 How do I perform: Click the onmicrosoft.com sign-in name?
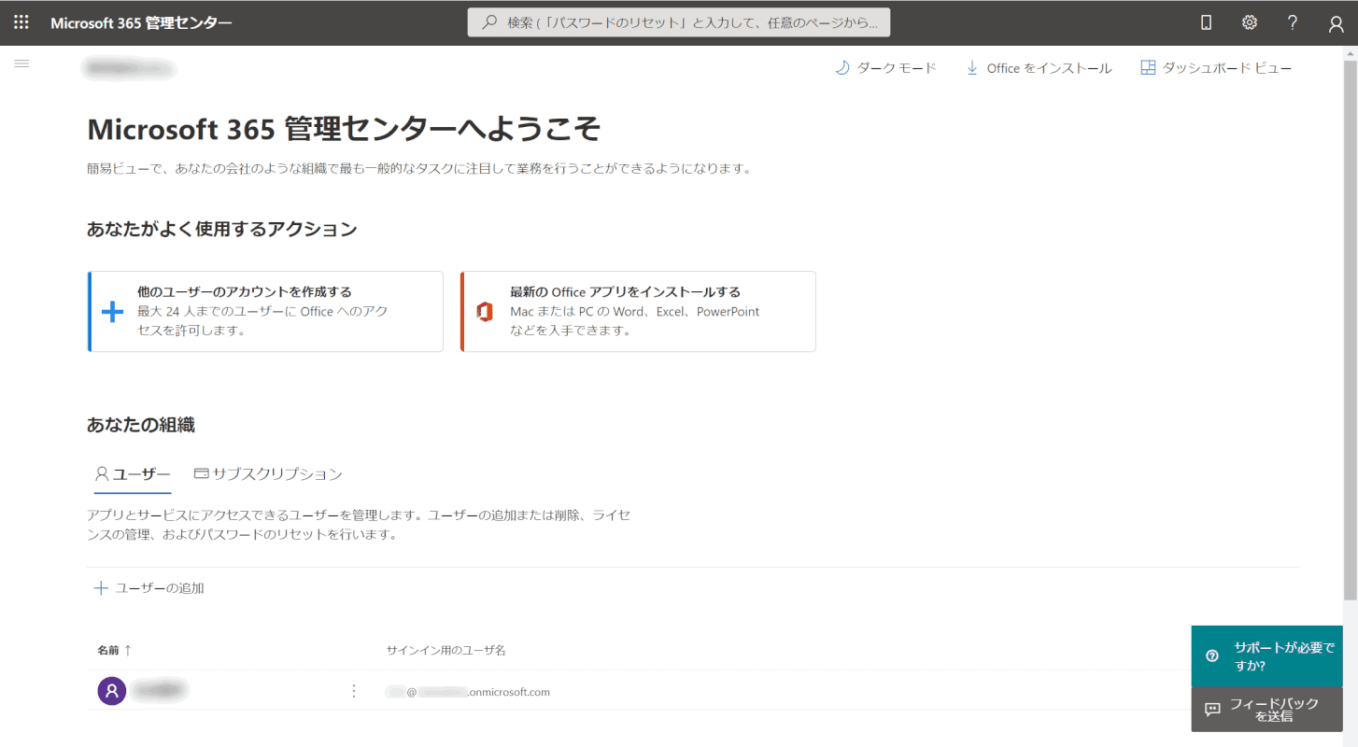coord(468,692)
